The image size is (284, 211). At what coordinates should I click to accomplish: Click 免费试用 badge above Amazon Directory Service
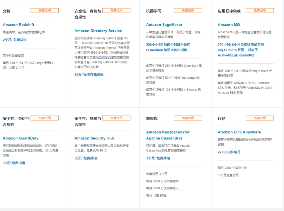pos(116,11)
